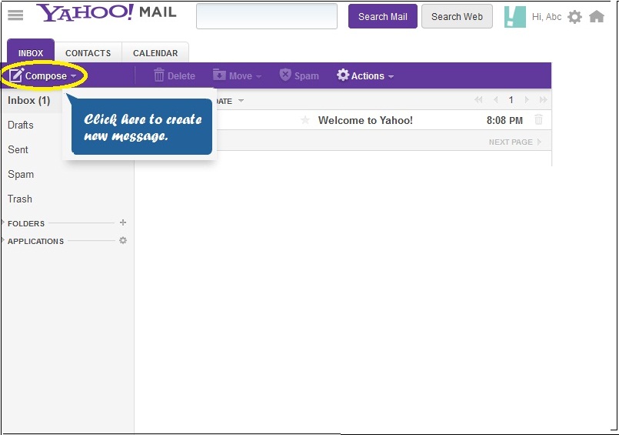Click the Actions gear icon
Screen dimensions: 619x435
[x=343, y=75]
